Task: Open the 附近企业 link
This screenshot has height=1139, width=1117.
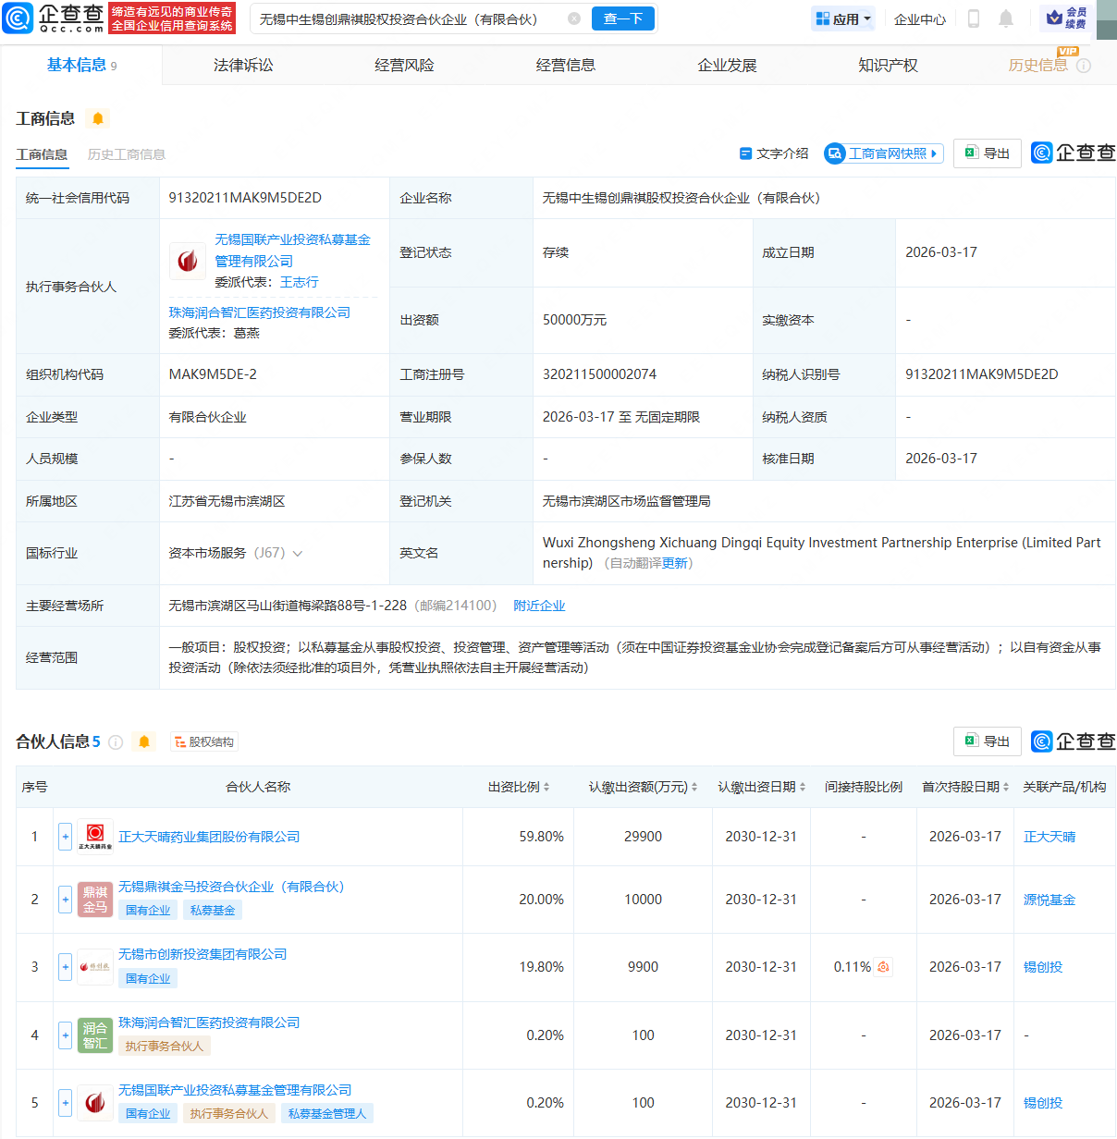Action: pos(539,605)
